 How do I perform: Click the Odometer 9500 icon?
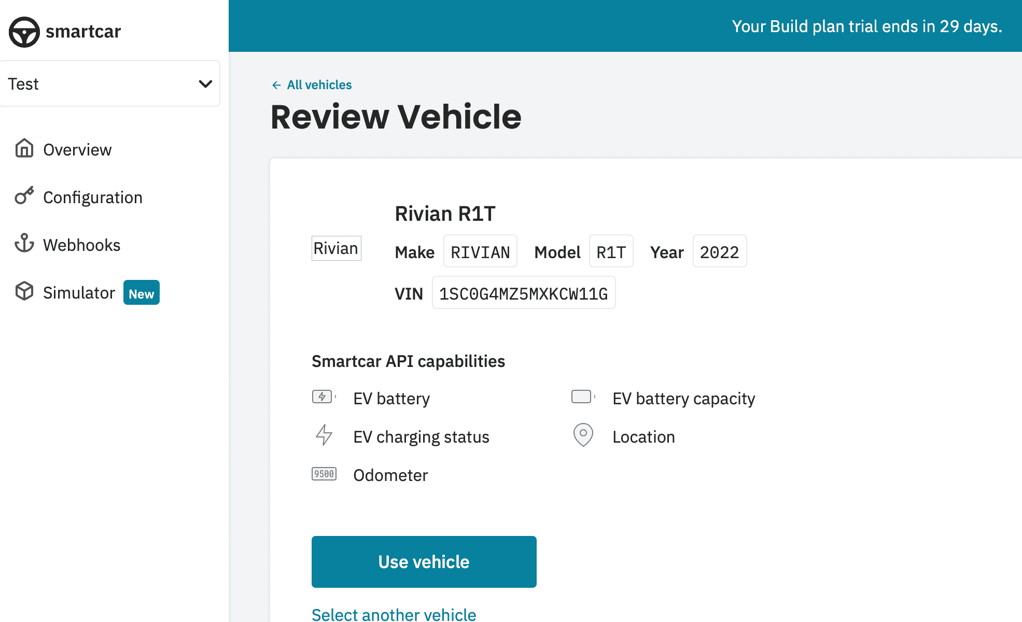coord(324,474)
